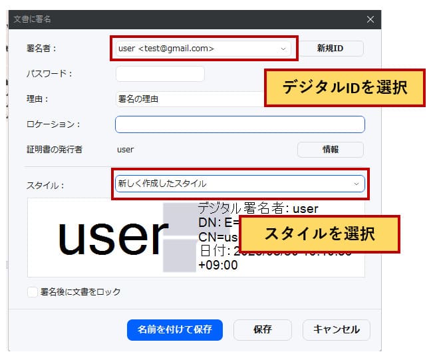Click the 理由 field showing 署名の理由
The width and height of the screenshot is (435, 358).
coord(186,99)
